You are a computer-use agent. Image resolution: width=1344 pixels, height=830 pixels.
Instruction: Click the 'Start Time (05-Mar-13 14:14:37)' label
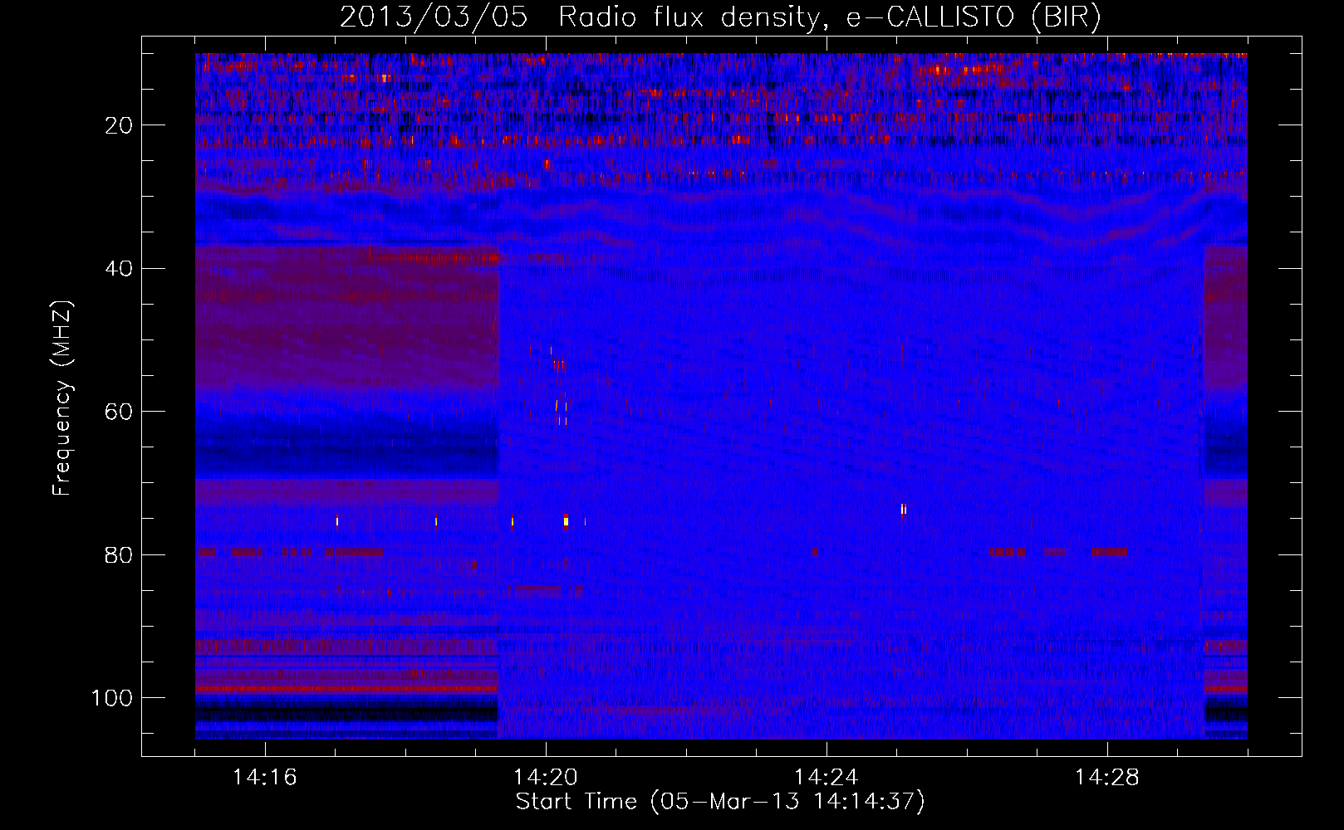(x=720, y=802)
